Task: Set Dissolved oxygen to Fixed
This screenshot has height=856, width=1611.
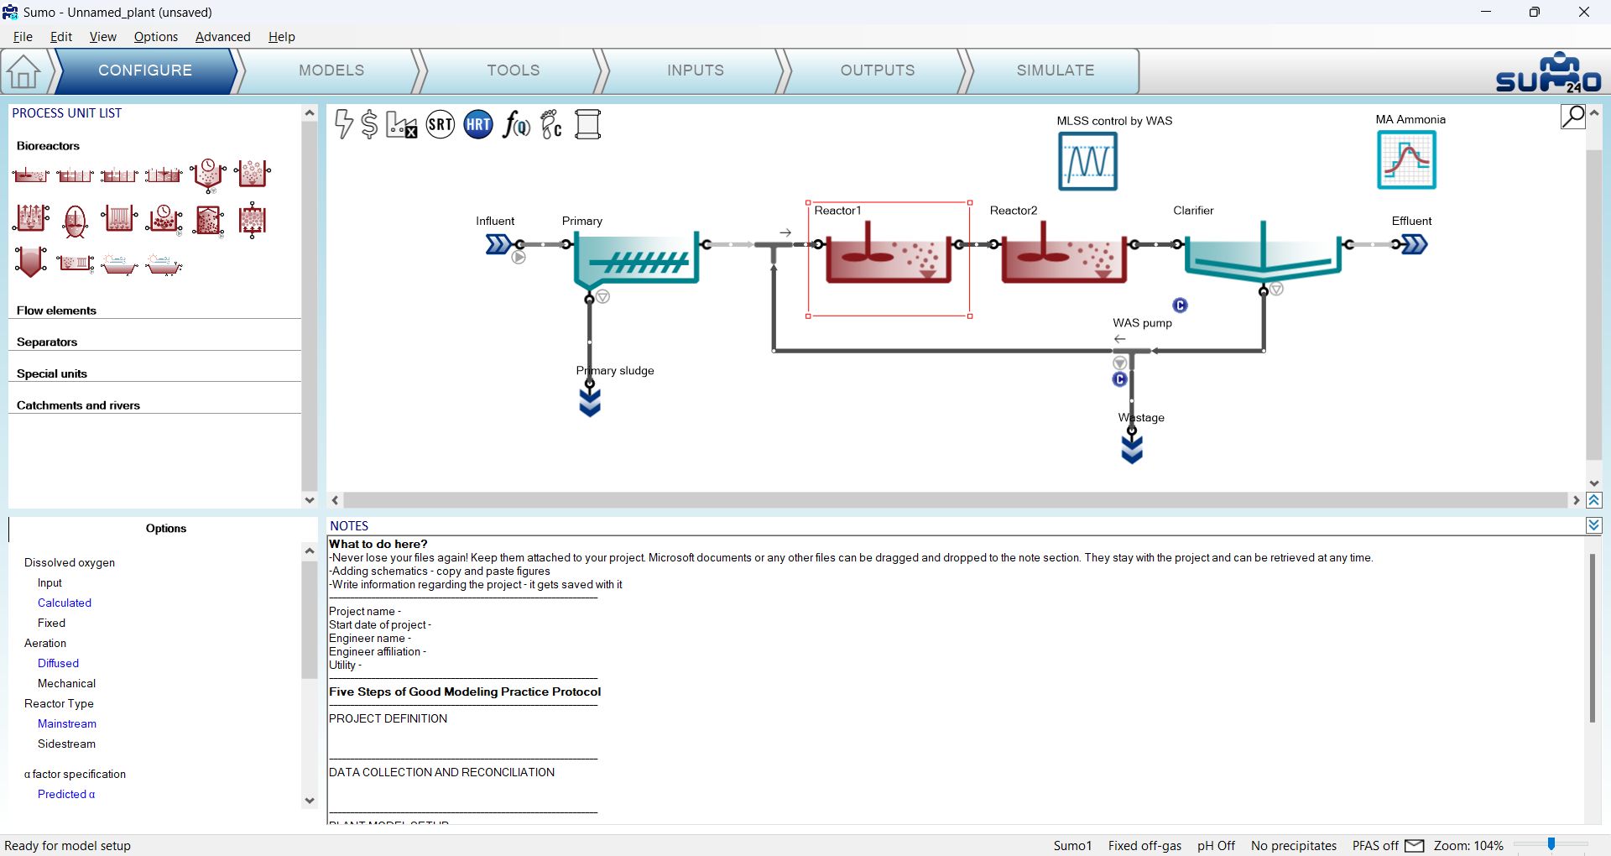Action: (x=51, y=623)
